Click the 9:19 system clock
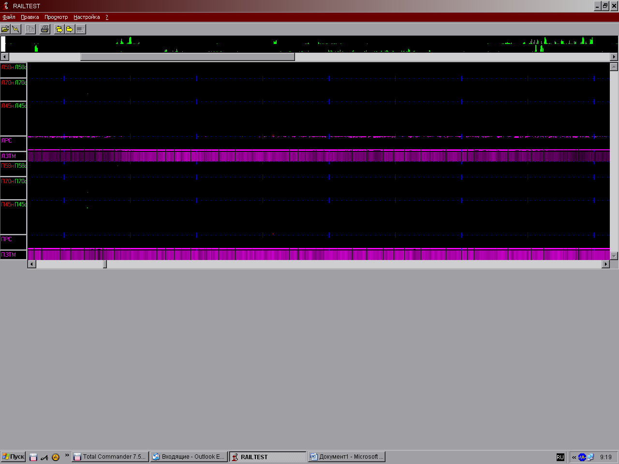The height and width of the screenshot is (464, 619). pos(606,457)
